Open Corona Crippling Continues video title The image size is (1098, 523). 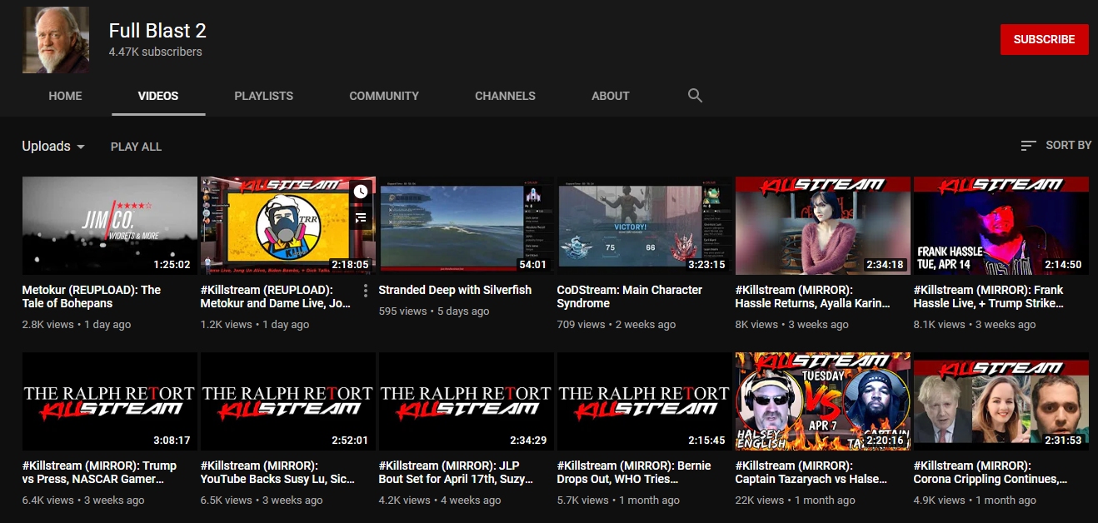991,472
